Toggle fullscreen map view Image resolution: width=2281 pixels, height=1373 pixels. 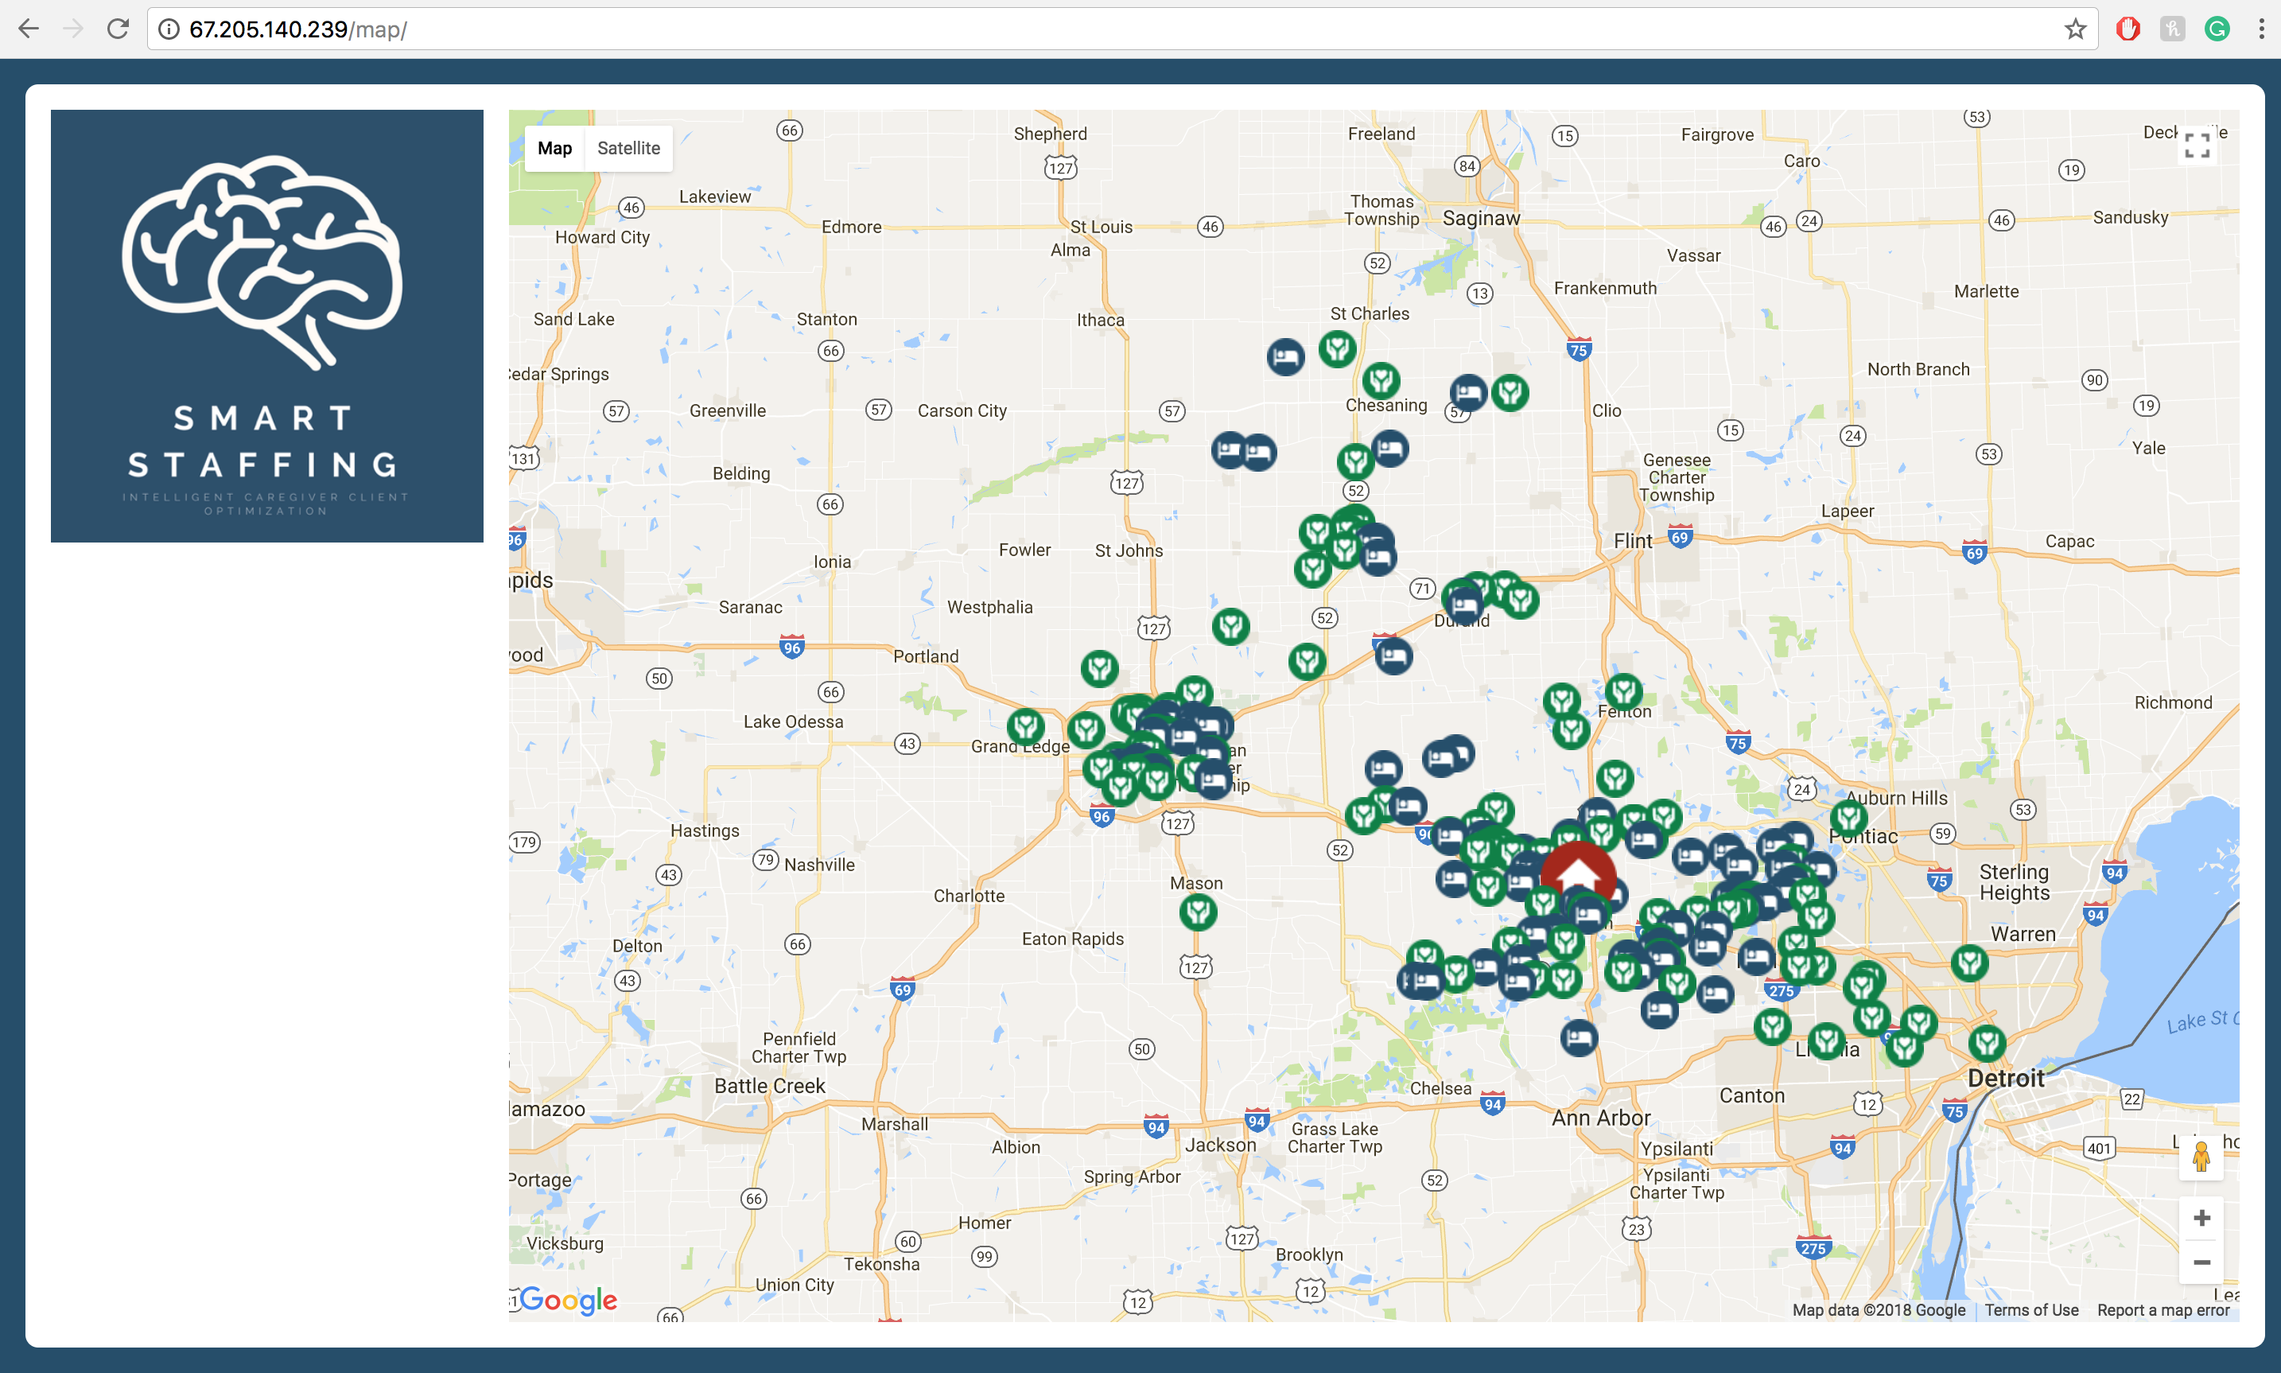tap(2197, 146)
